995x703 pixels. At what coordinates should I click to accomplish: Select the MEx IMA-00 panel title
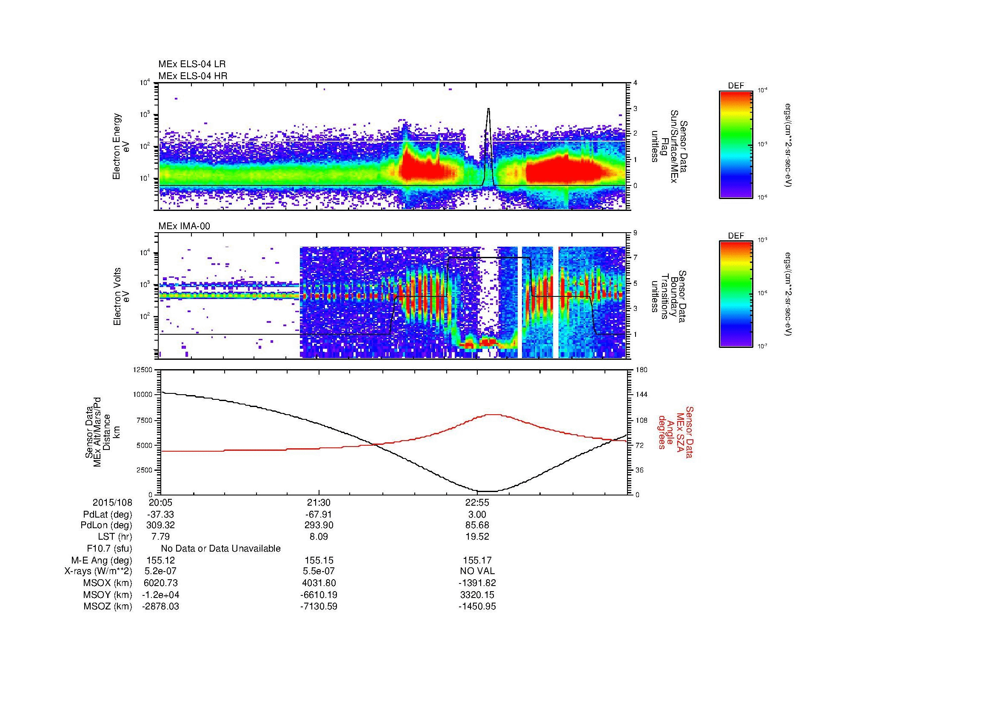[x=184, y=226]
